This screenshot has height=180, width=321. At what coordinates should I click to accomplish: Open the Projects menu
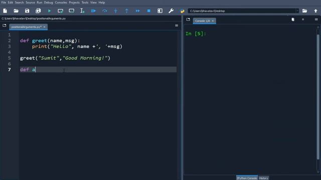[74, 2]
